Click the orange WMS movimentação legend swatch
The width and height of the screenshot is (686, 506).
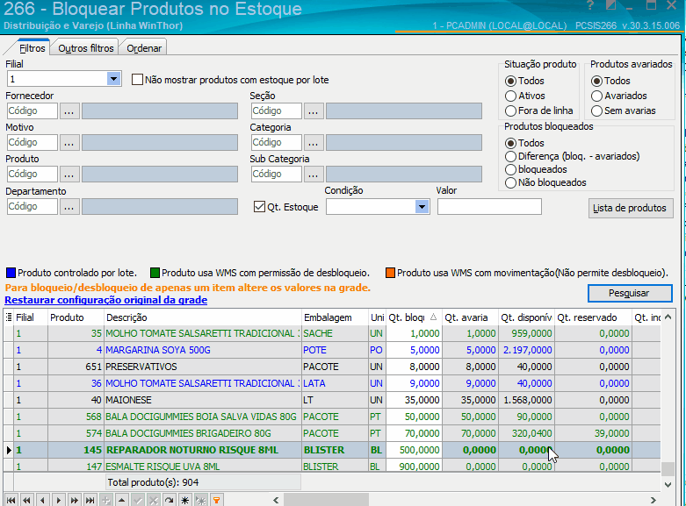[390, 273]
